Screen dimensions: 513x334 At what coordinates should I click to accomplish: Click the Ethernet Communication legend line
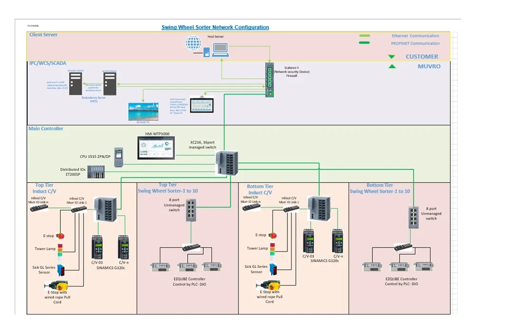(364, 36)
